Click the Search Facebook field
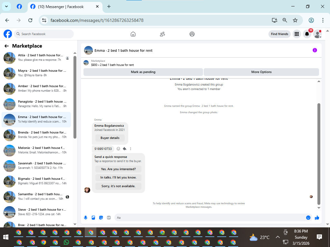This screenshot has height=247, width=330. point(44,34)
